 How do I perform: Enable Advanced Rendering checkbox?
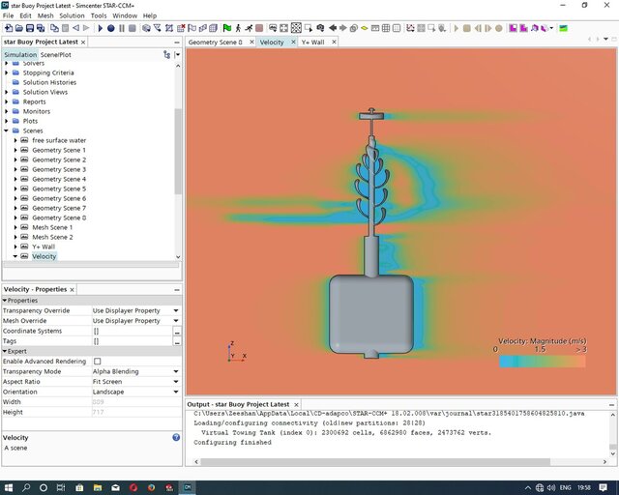[98, 362]
